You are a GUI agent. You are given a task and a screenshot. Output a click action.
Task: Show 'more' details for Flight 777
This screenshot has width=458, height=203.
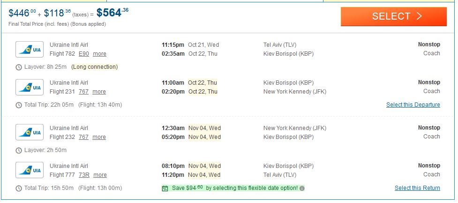tap(100, 175)
